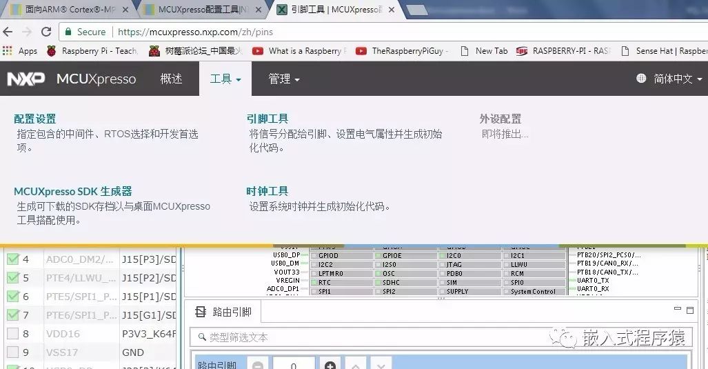Select the LPTMR0 peripheral block
708x369 pixels.
click(x=341, y=274)
